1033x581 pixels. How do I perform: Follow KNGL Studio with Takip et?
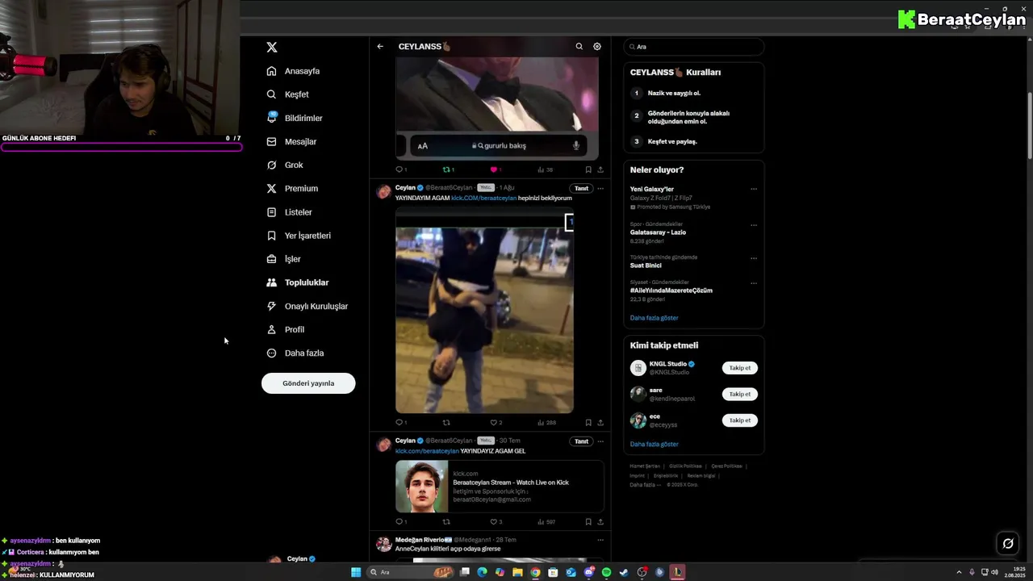(740, 368)
